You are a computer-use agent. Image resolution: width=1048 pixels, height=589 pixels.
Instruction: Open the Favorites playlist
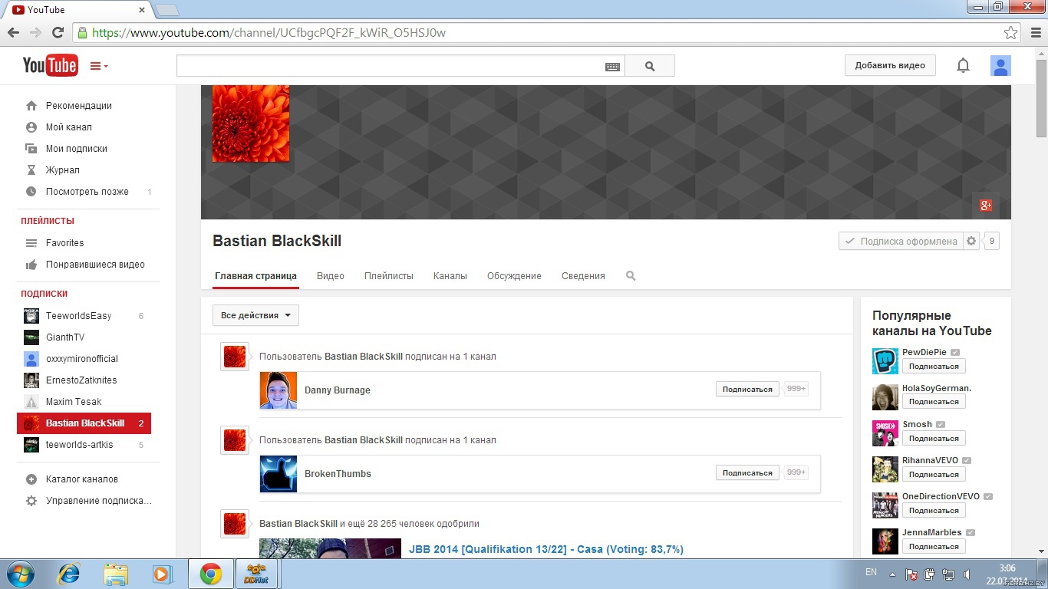pos(64,243)
